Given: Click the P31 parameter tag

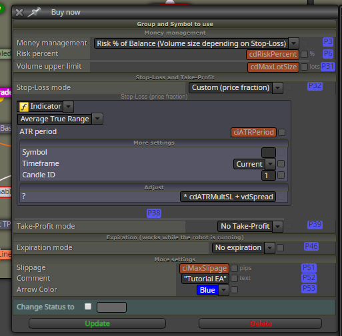Looking at the screenshot, I should [x=328, y=67].
